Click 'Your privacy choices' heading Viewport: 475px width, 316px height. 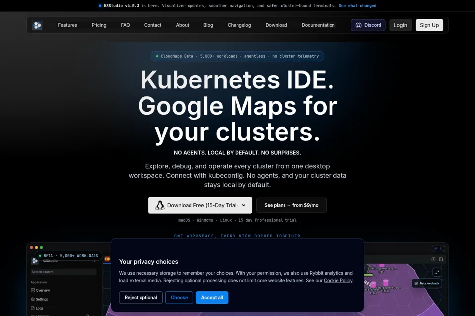tap(148, 262)
